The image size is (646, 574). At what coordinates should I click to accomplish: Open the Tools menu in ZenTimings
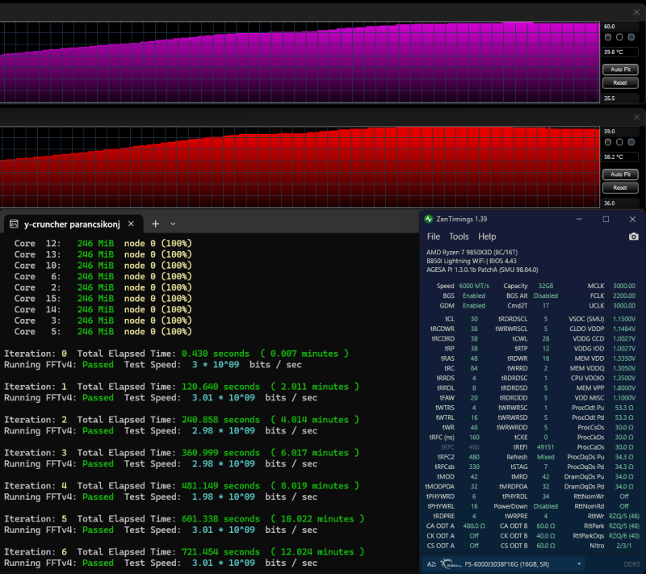459,237
